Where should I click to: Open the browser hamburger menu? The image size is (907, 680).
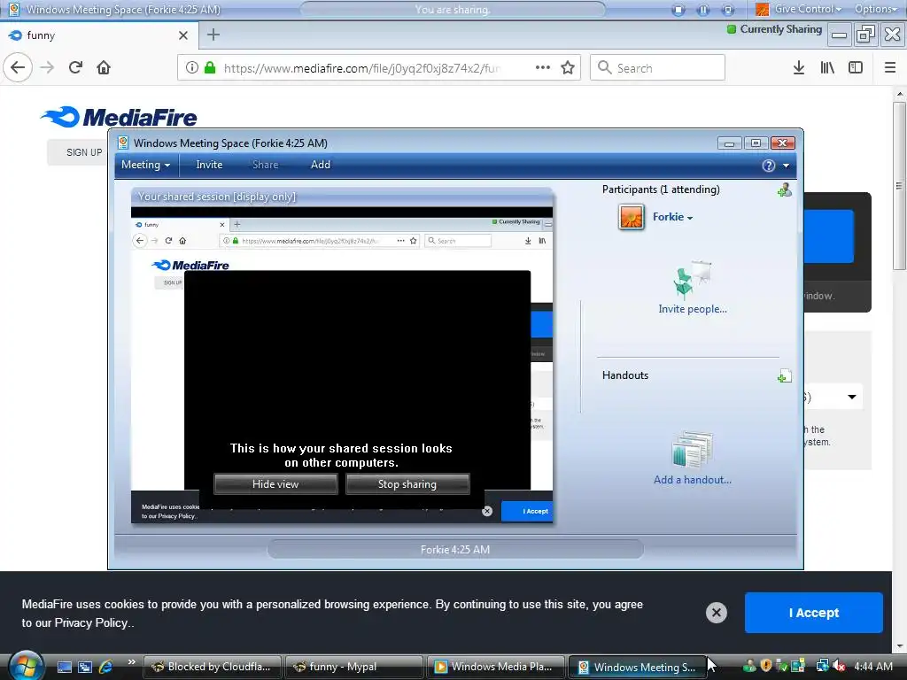click(x=890, y=67)
